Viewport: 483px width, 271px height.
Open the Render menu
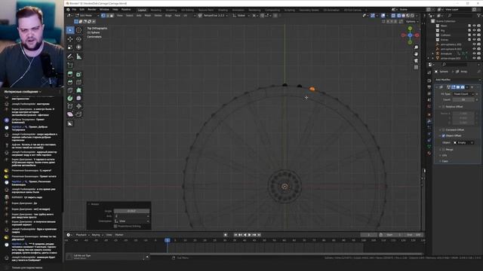[x=92, y=10]
